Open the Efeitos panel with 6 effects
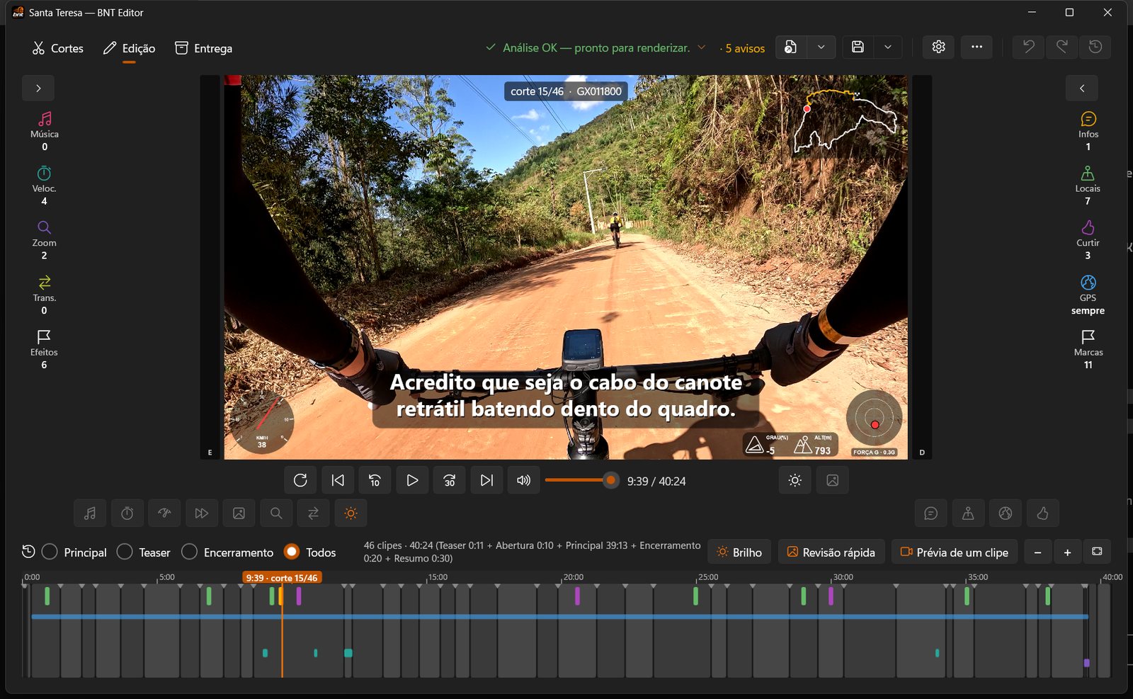 point(44,349)
